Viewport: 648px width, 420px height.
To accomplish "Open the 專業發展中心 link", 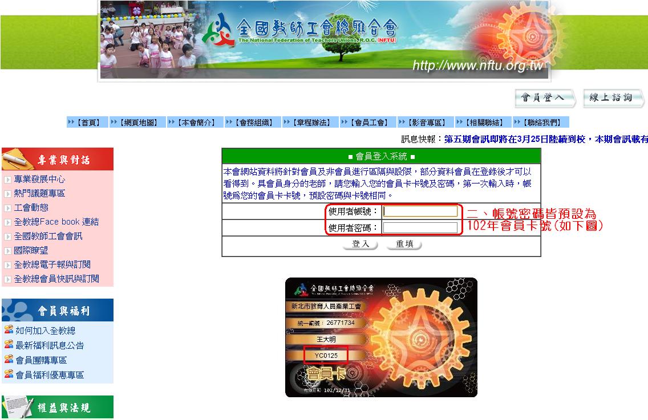I will coord(39,180).
